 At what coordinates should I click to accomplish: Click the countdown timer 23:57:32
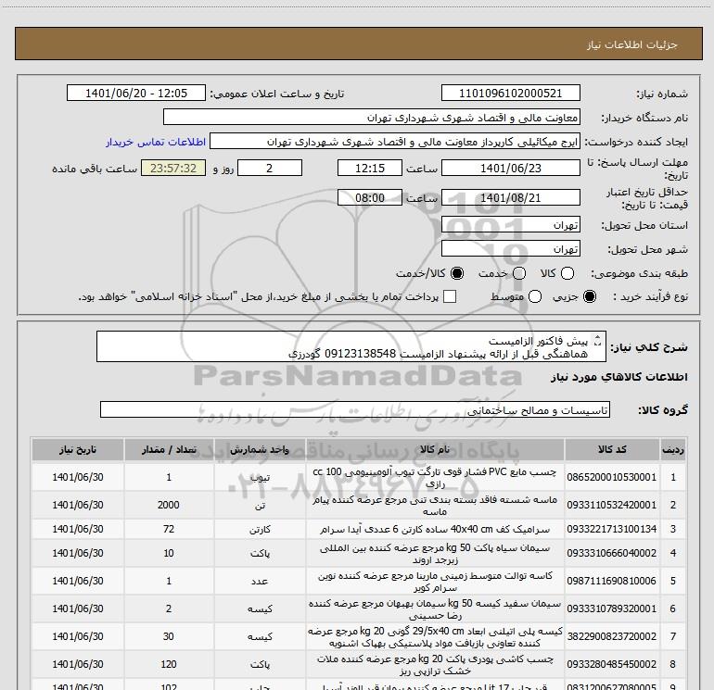(x=173, y=168)
